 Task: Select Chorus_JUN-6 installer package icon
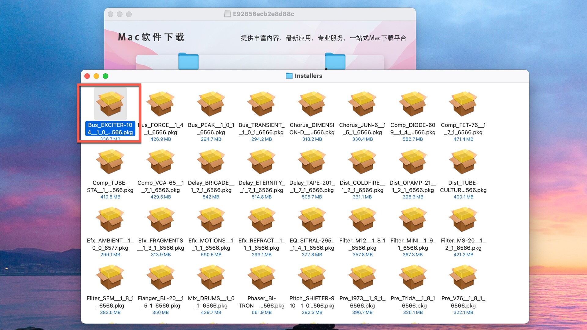[x=362, y=104]
